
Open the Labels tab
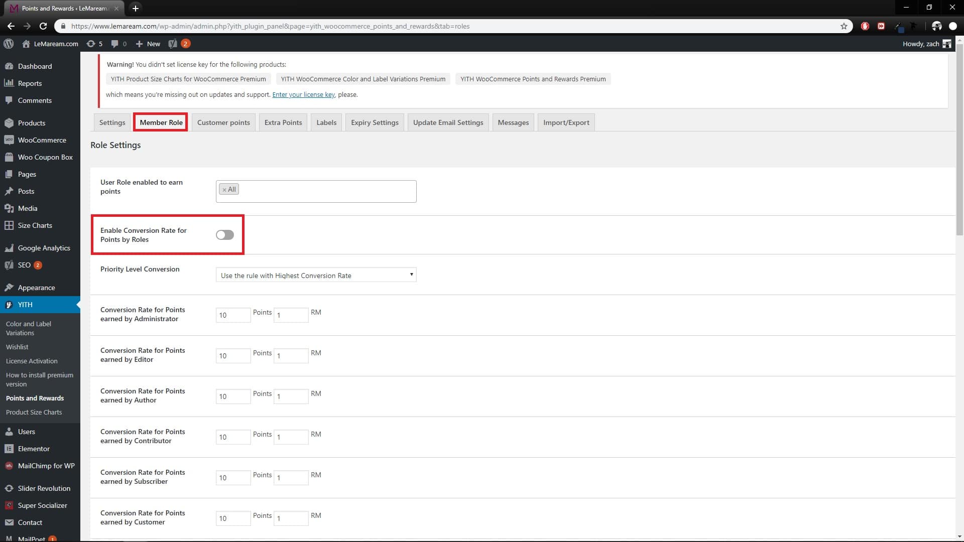point(326,122)
